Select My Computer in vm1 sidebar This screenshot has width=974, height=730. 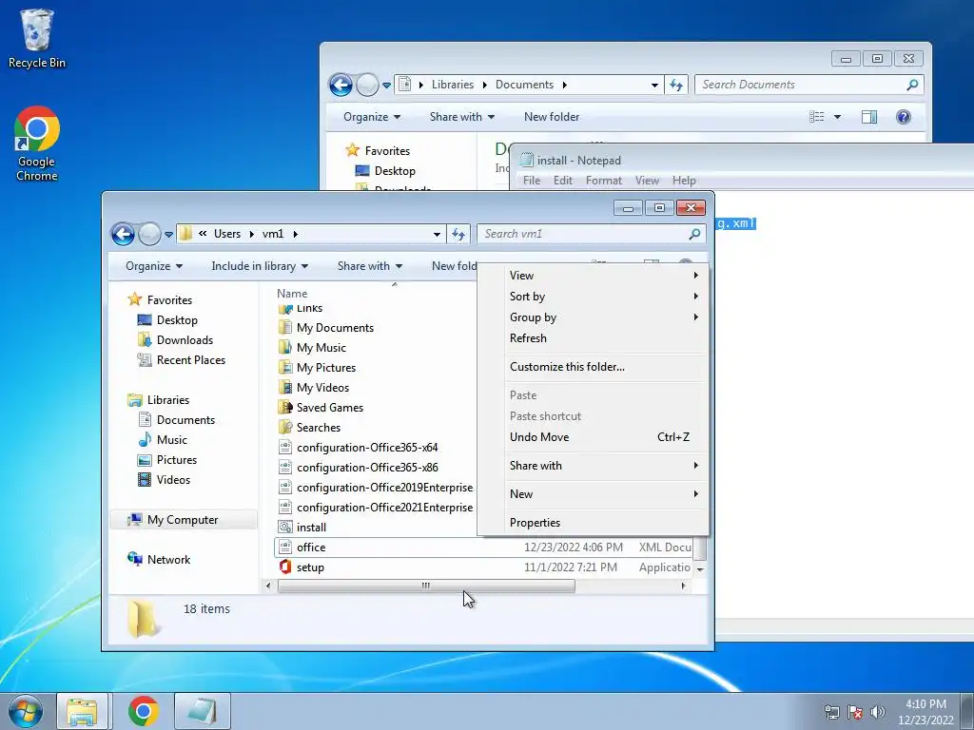click(183, 520)
